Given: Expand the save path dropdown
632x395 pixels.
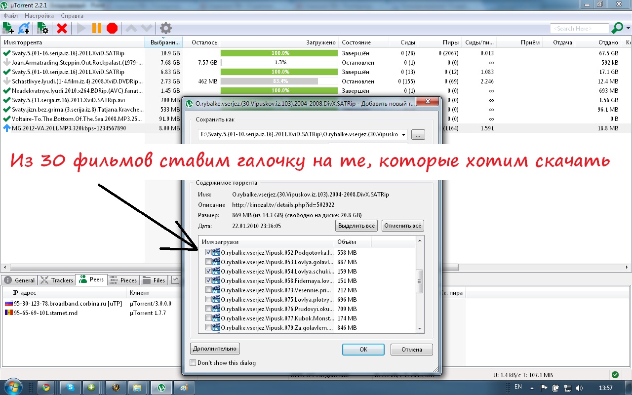Looking at the screenshot, I should (404, 135).
